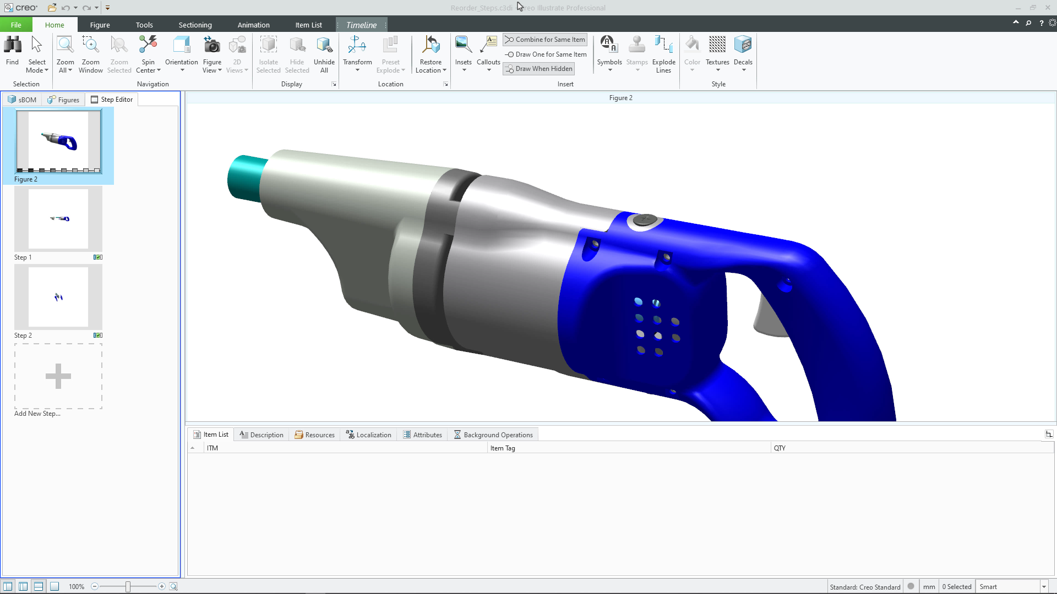Click the search icon at top right
This screenshot has height=594, width=1057.
click(x=1028, y=23)
